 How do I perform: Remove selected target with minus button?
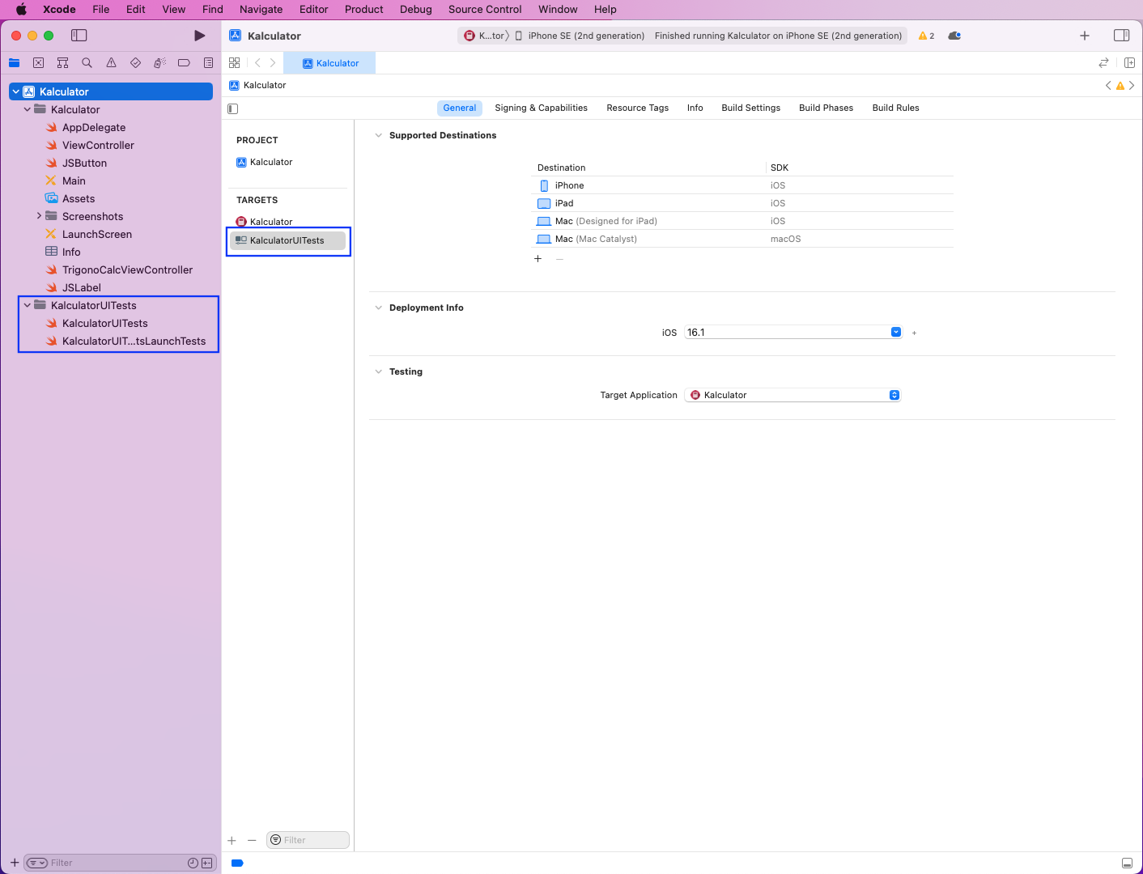coord(252,841)
